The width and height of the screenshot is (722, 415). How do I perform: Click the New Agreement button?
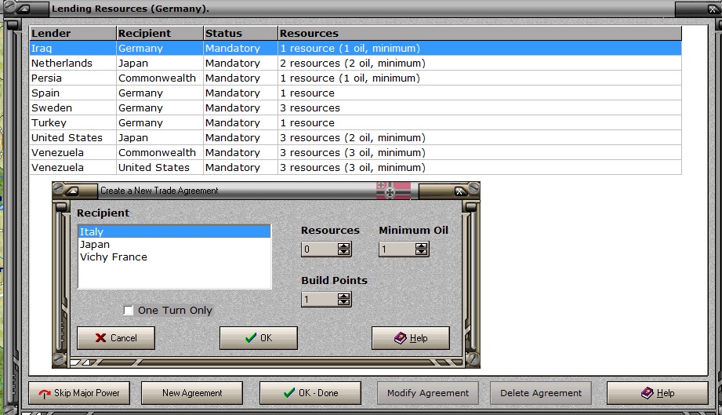(192, 393)
